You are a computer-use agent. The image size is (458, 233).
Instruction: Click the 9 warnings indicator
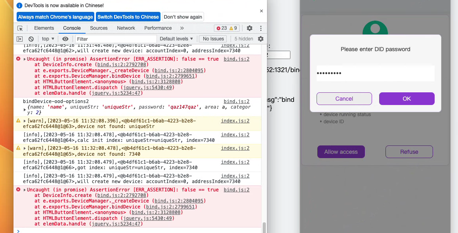pos(233,28)
